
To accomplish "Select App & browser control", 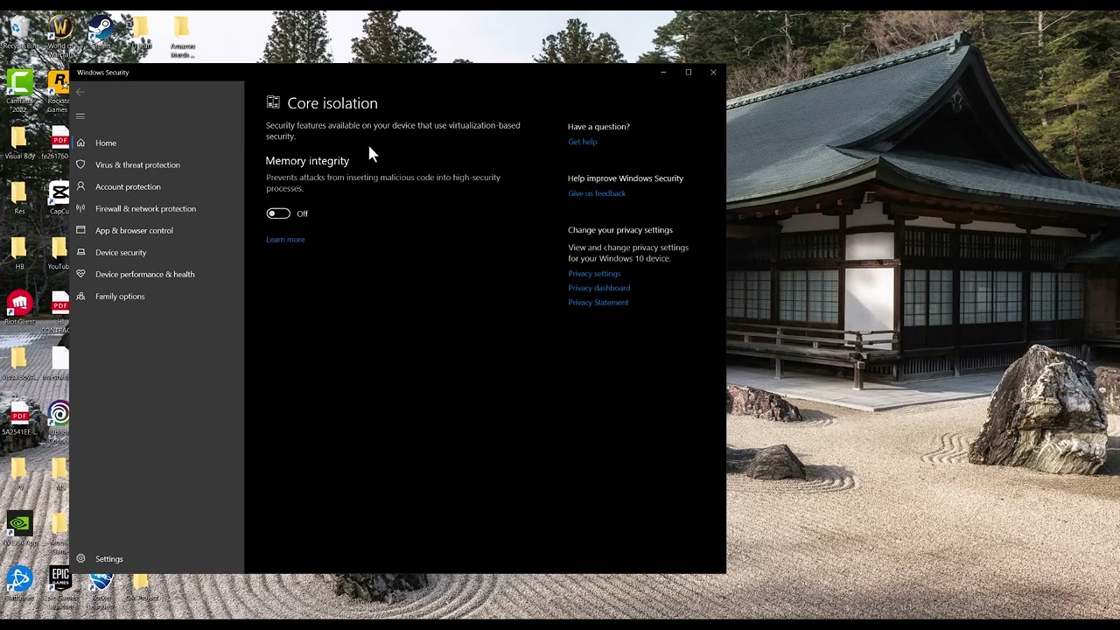I will pos(134,230).
